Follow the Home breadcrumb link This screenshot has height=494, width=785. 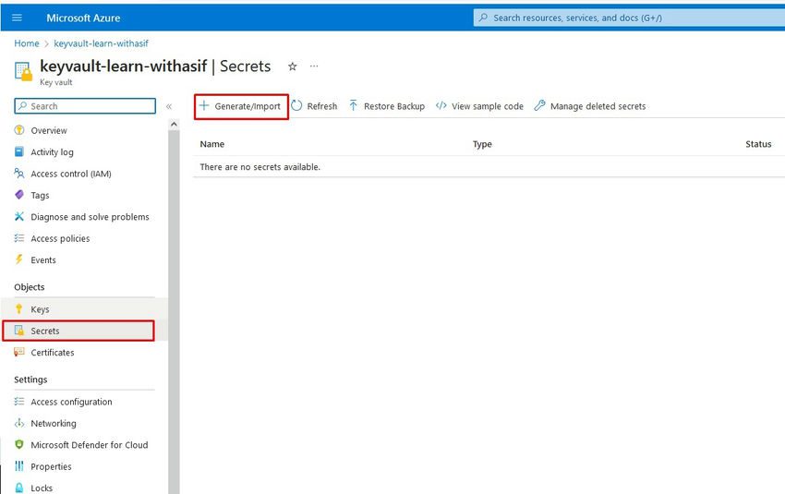click(x=27, y=43)
